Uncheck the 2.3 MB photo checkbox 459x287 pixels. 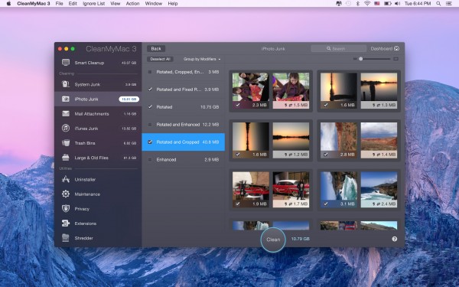pyautogui.click(x=238, y=105)
